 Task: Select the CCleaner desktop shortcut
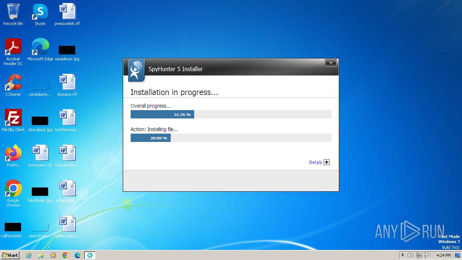coord(13,85)
